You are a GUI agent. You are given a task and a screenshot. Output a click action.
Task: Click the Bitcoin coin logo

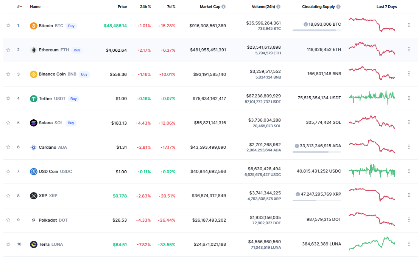point(33,26)
